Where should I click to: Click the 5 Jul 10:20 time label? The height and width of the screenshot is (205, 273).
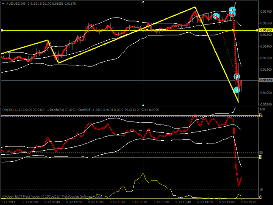point(74,202)
